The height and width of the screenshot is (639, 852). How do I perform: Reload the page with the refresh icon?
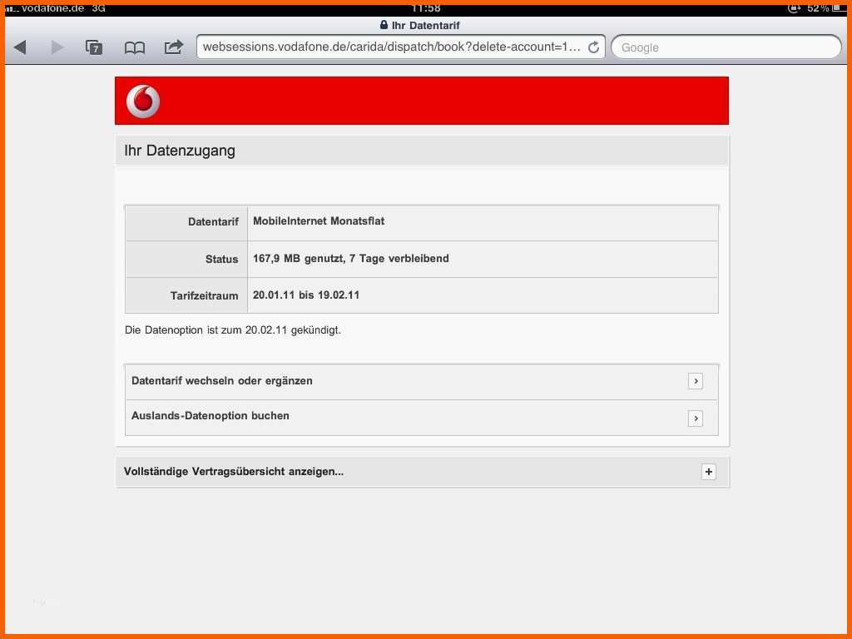(593, 47)
